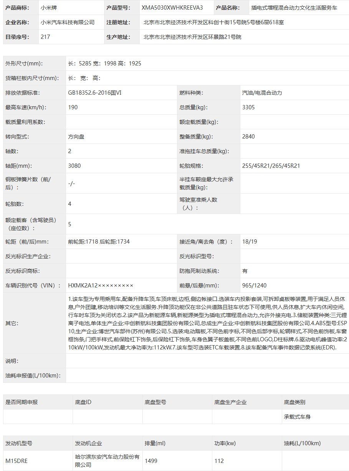Click the label 说明:
The height and width of the screenshot is (471, 349).
coord(12,361)
